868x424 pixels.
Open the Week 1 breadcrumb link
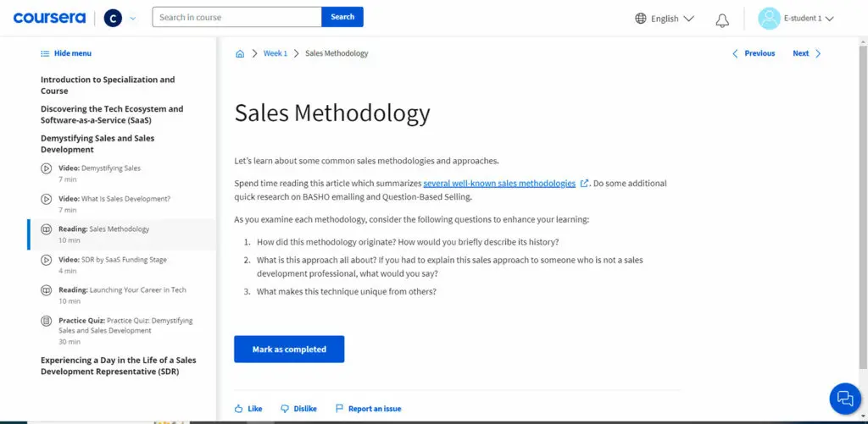(x=275, y=53)
